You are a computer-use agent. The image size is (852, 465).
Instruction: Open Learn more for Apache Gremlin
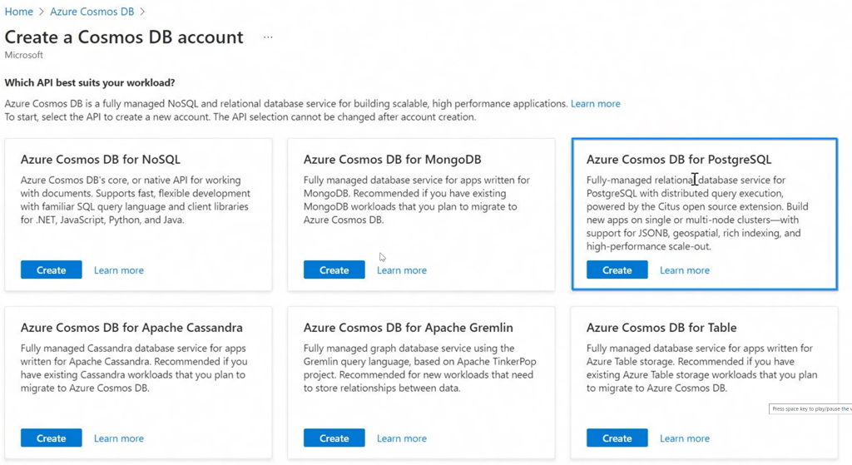[401, 438]
